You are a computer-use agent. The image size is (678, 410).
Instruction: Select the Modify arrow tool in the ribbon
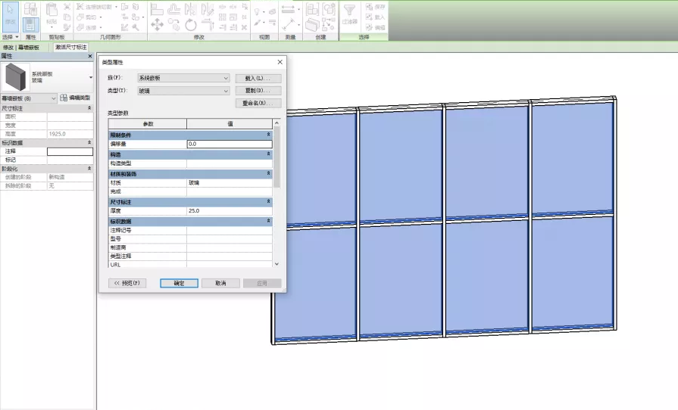(x=11, y=17)
